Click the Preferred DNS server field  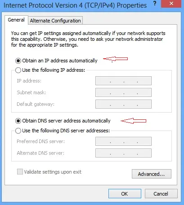(x=123, y=141)
